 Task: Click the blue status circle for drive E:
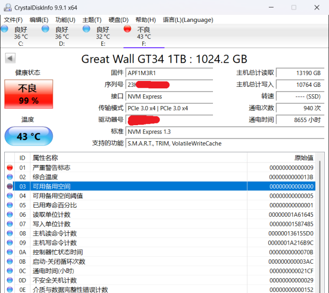[86, 29]
